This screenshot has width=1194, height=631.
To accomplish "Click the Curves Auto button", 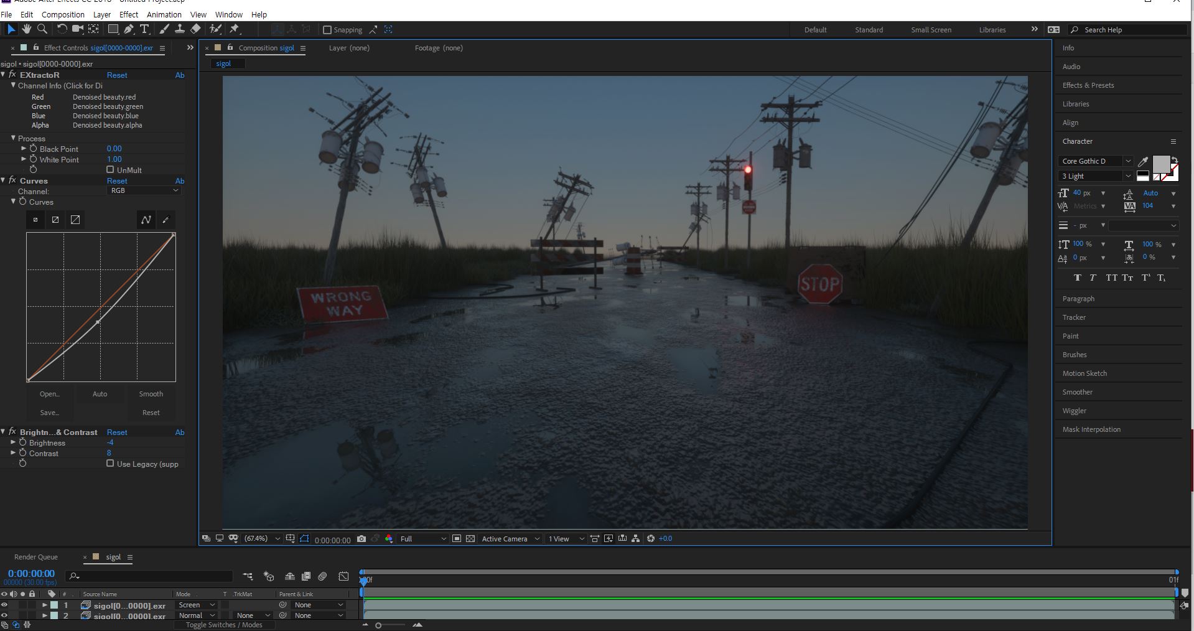I will [100, 394].
